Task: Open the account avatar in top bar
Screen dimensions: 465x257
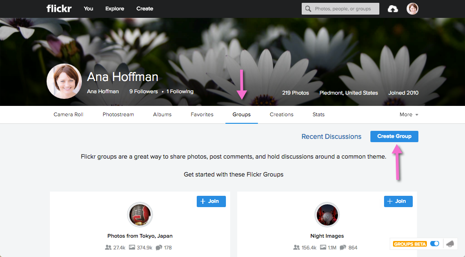Action: pyautogui.click(x=412, y=8)
